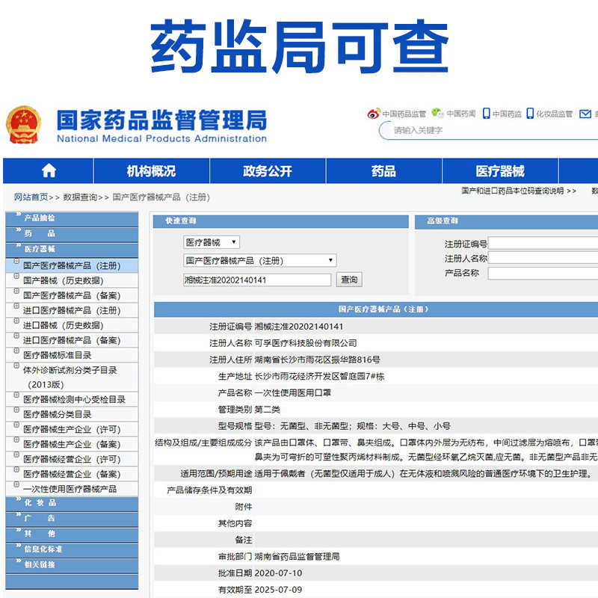The height and width of the screenshot is (598, 598).
Task: Open the WeChat 中国药闻 icon link
Action: click(437, 114)
